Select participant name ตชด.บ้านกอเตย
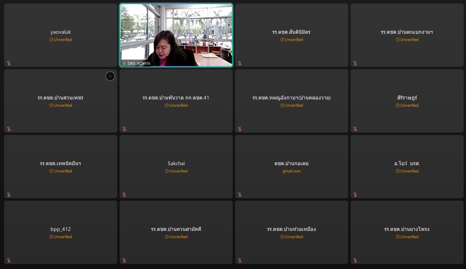The height and width of the screenshot is (269, 466). pos(292,163)
